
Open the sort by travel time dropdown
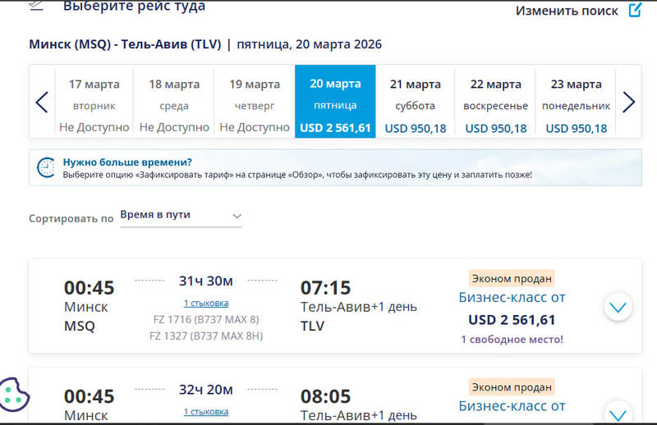pos(181,215)
